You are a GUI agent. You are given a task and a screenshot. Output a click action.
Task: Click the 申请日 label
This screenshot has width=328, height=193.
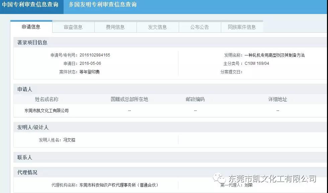point(71,63)
